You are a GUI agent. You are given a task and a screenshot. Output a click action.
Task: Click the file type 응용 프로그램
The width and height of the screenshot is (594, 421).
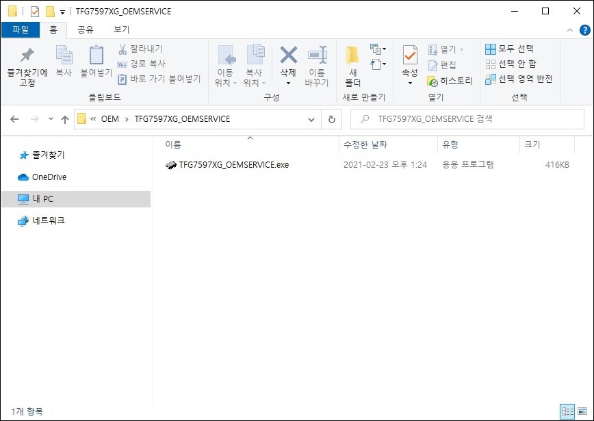(467, 165)
